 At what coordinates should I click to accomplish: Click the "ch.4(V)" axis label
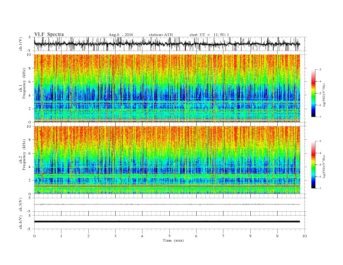point(21,222)
